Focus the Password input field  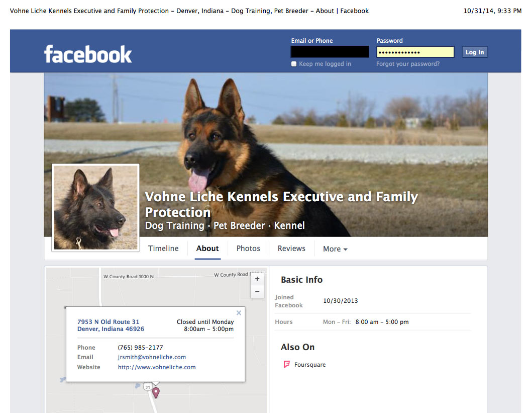tap(415, 52)
